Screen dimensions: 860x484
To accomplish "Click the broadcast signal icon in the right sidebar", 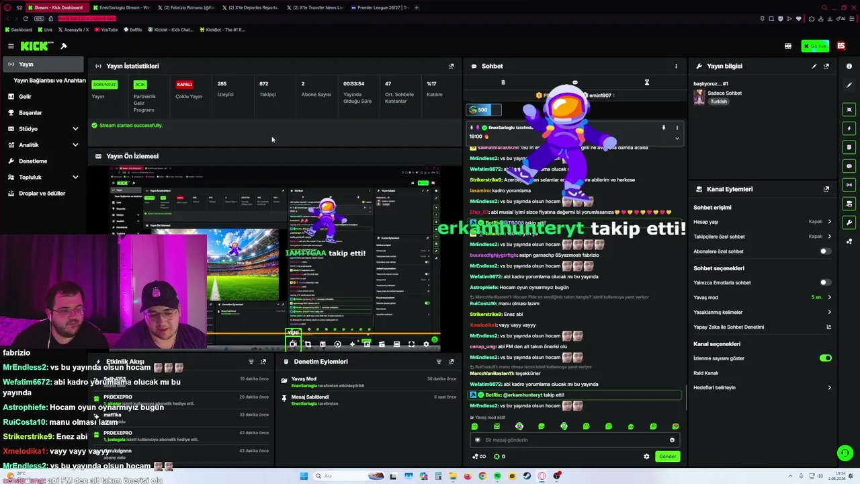I will click(x=849, y=184).
